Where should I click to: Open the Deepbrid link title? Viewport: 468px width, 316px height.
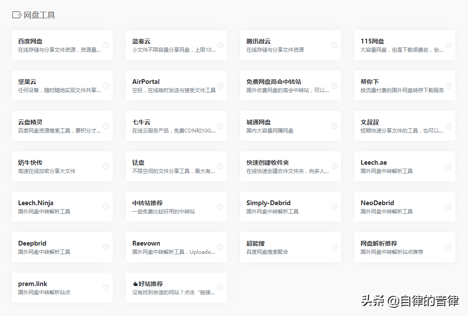pyautogui.click(x=32, y=243)
